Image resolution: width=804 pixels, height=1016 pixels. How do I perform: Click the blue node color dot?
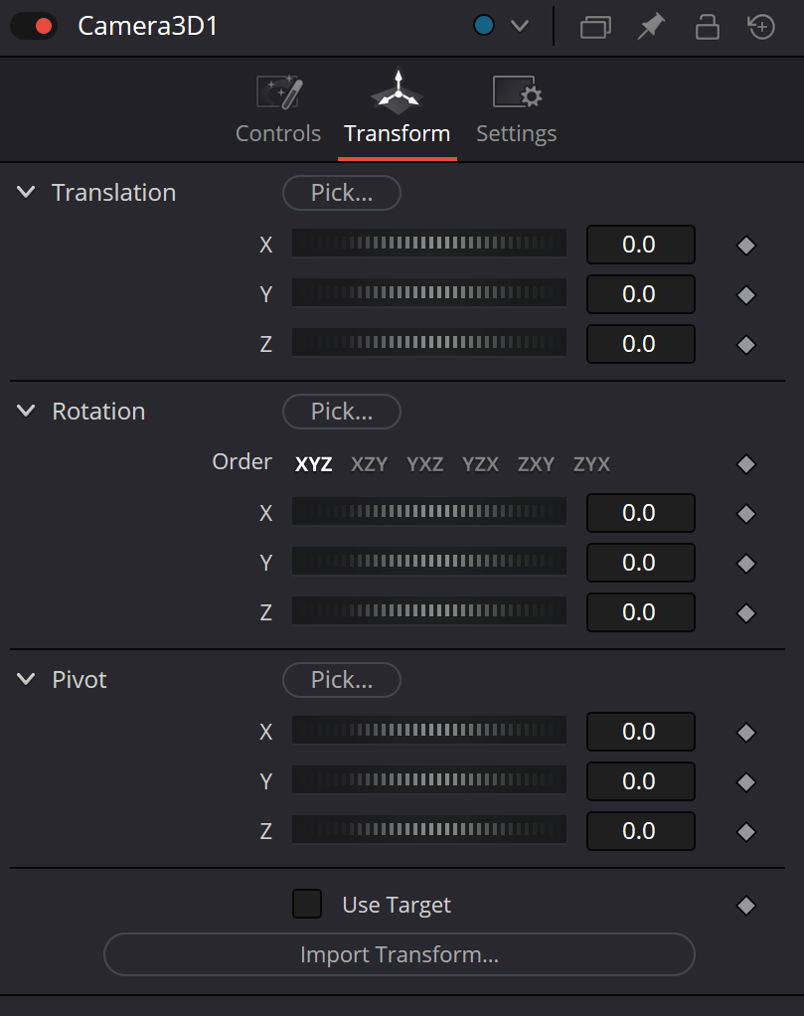point(484,26)
